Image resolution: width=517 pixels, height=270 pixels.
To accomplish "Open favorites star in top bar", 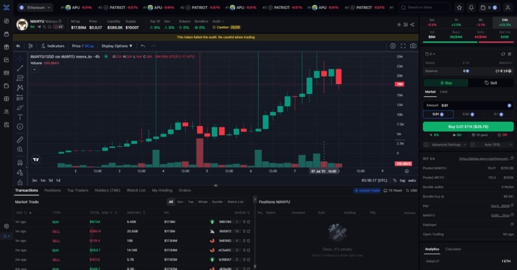I will pyautogui.click(x=459, y=7).
